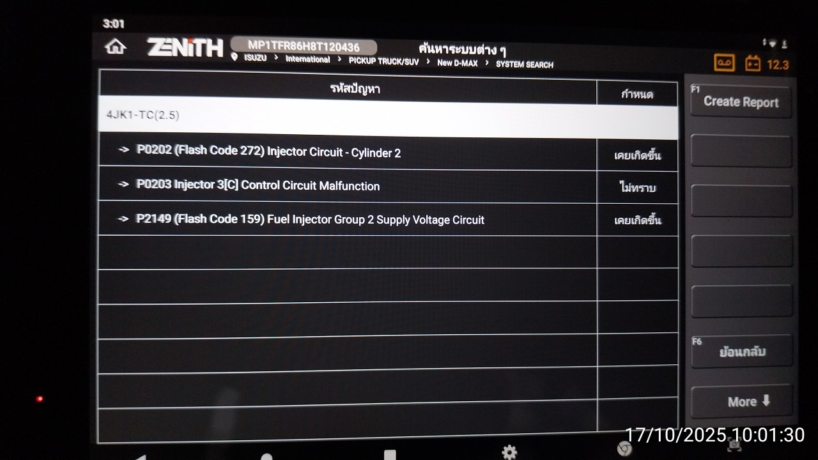
Task: Select New D-MAX in breadcrumb path
Action: click(x=457, y=63)
